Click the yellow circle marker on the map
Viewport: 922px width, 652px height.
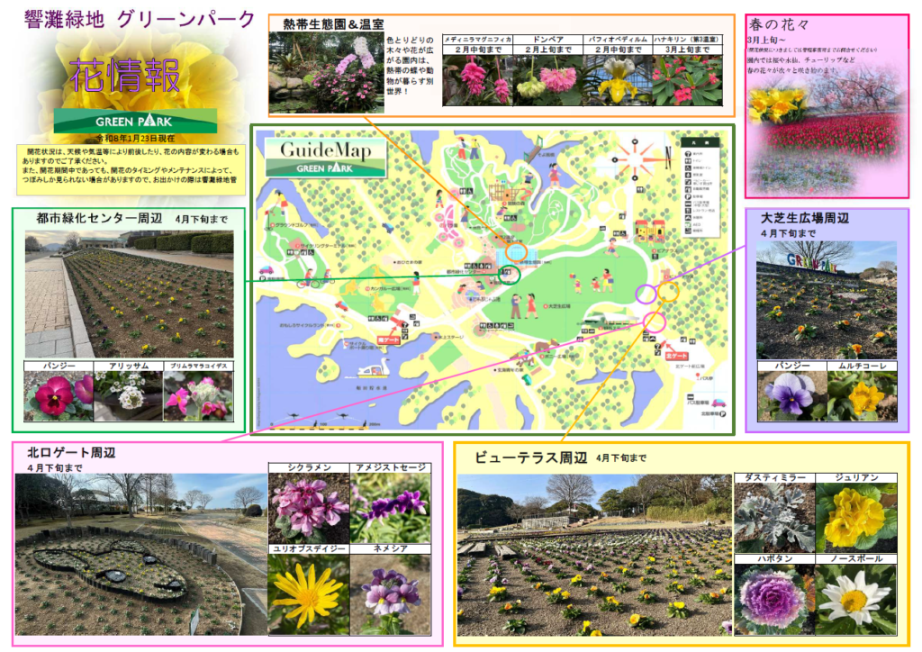pyautogui.click(x=668, y=291)
